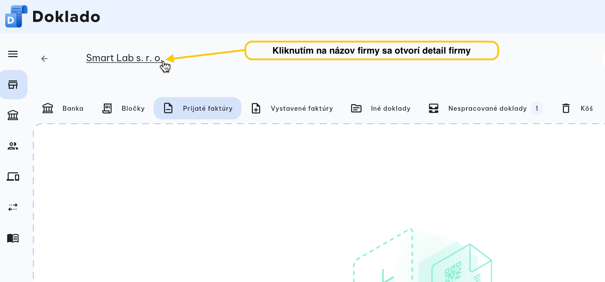Open the Vystavené faktúry tab
Viewport: 605px width, 282px height.
click(x=292, y=108)
